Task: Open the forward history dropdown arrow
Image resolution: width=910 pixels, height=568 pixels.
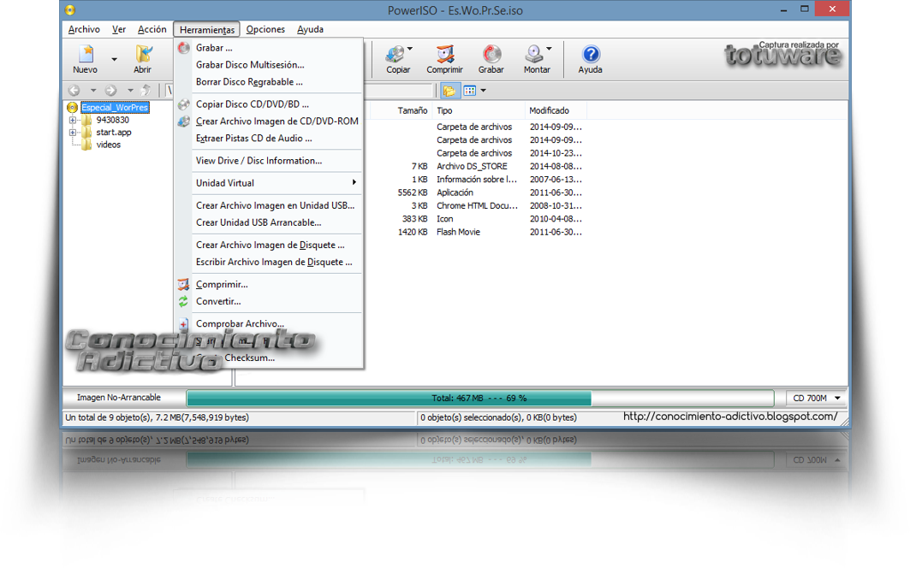Action: pyautogui.click(x=130, y=91)
